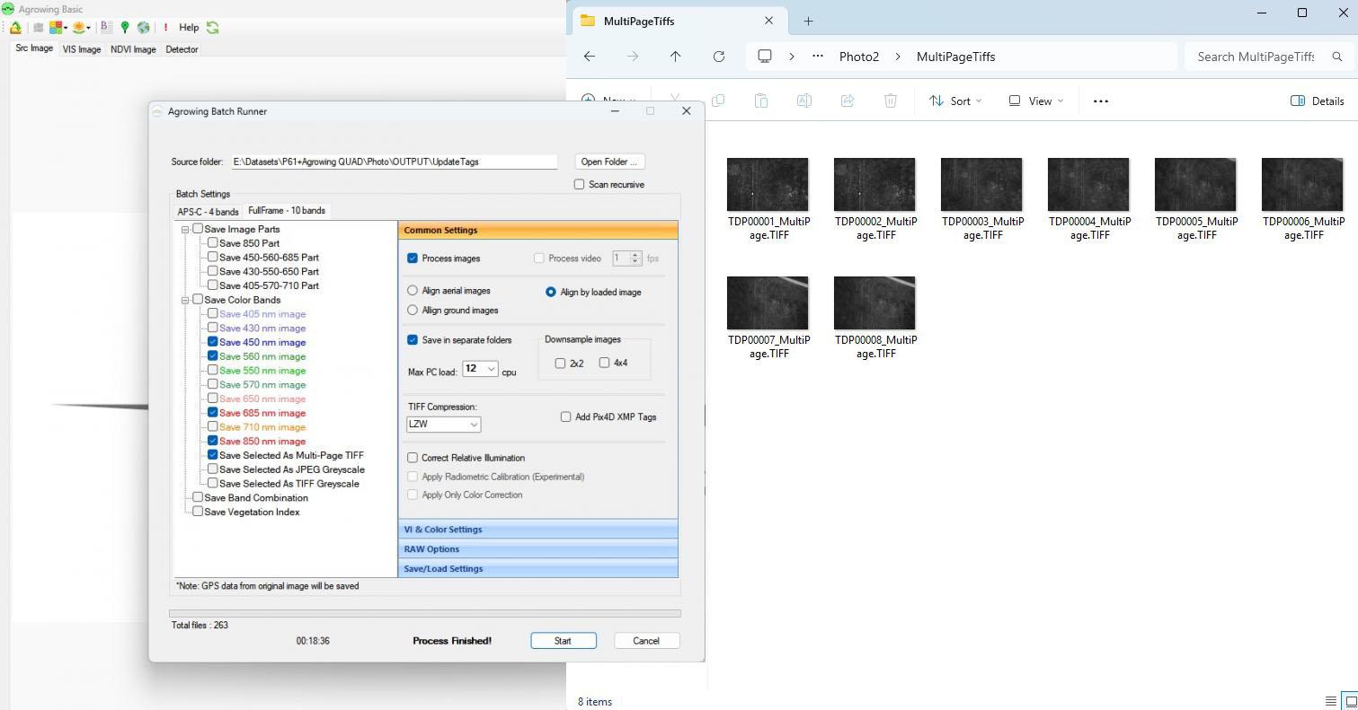Open image file icon in Agrowing toolbar
Screen dimensions: 1358x710
pos(16,28)
